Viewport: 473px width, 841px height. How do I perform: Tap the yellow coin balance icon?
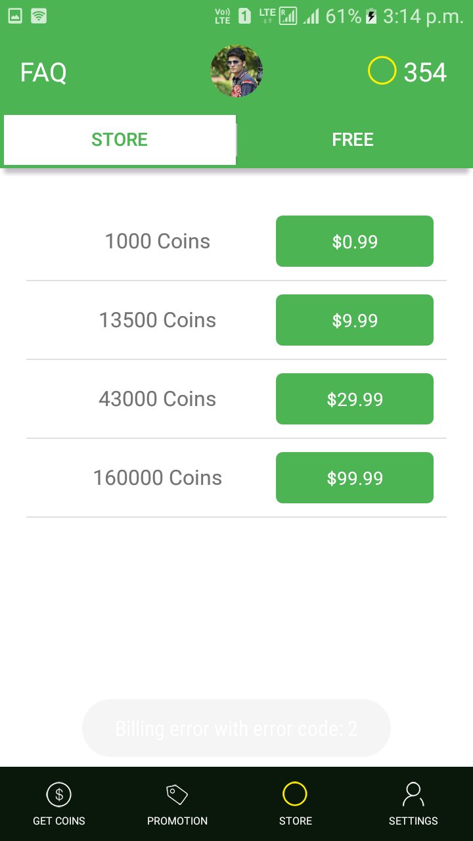[x=382, y=71]
